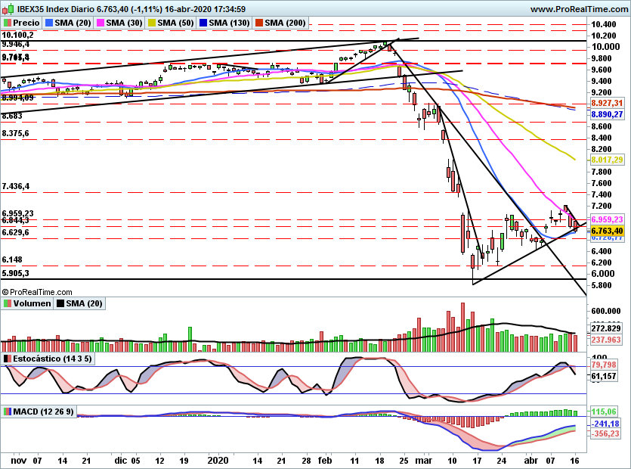Image resolution: width=631 pixels, height=469 pixels.
Task: Click the 16 date marker at the axis end
Action: (575, 461)
